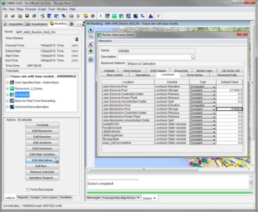Click the message pane vertical scrollbar
Viewport: 258px width, 212px height.
tap(251, 183)
